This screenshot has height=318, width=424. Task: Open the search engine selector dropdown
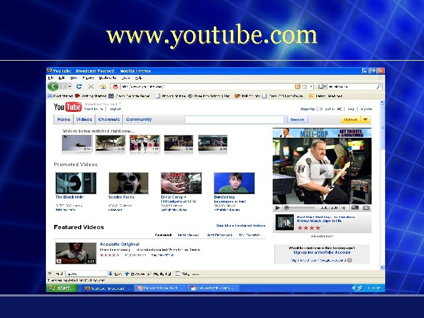pyautogui.click(x=322, y=87)
